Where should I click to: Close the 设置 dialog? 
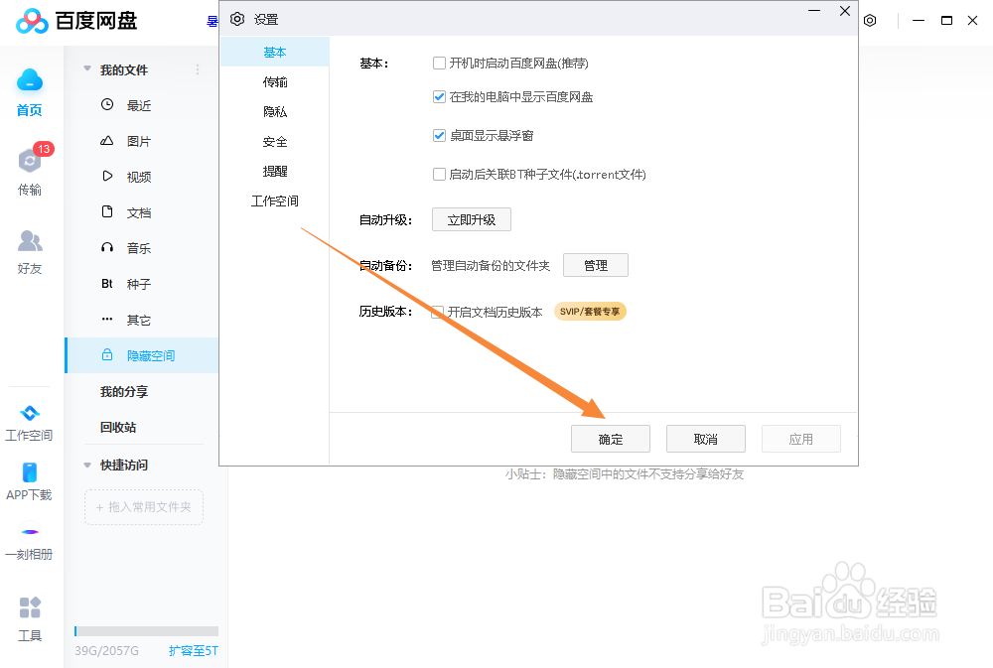pos(845,11)
